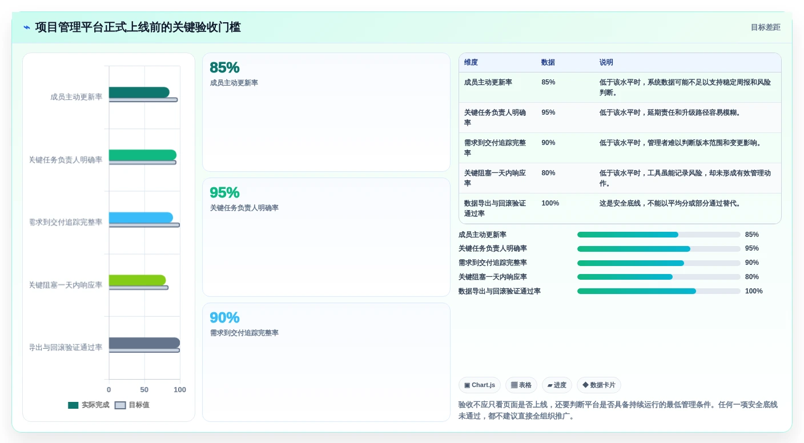Click the 需求到交付追踪完整率 progress bar
Viewport: 804px width, 443px height.
tap(658, 263)
